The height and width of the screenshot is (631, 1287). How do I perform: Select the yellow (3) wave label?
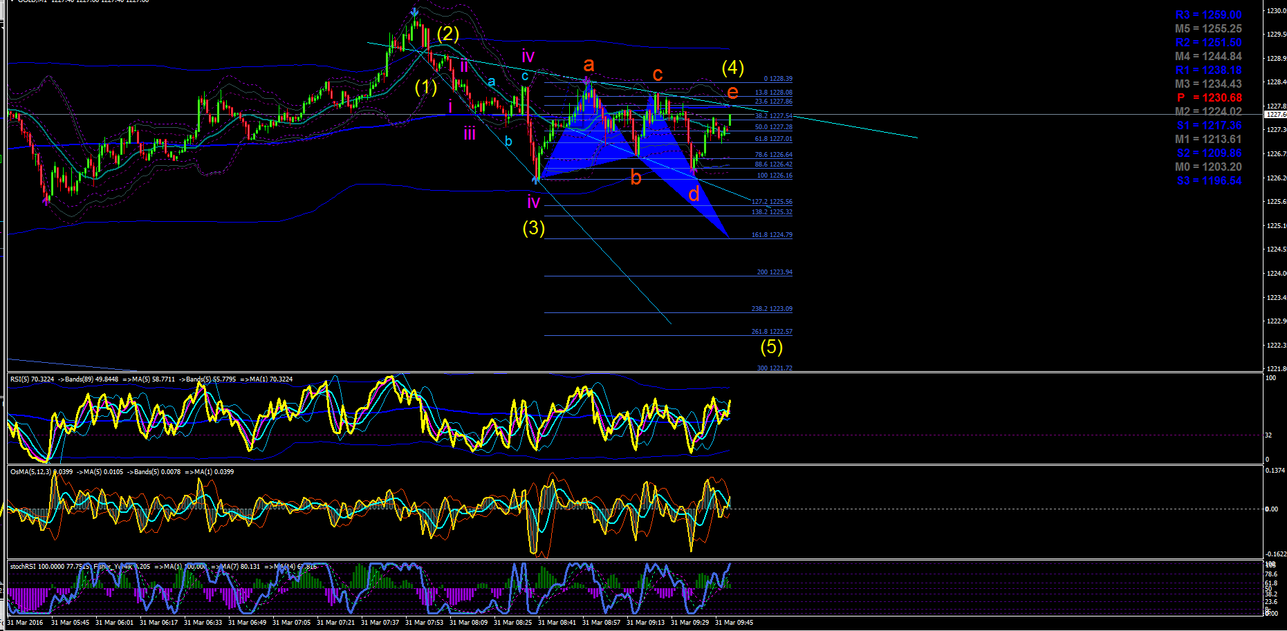point(534,228)
